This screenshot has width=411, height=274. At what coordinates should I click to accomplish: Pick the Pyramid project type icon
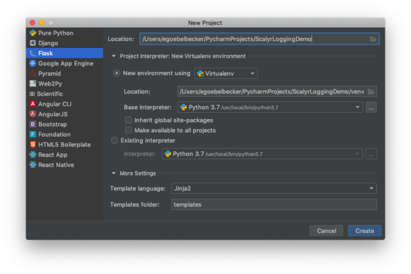(33, 74)
